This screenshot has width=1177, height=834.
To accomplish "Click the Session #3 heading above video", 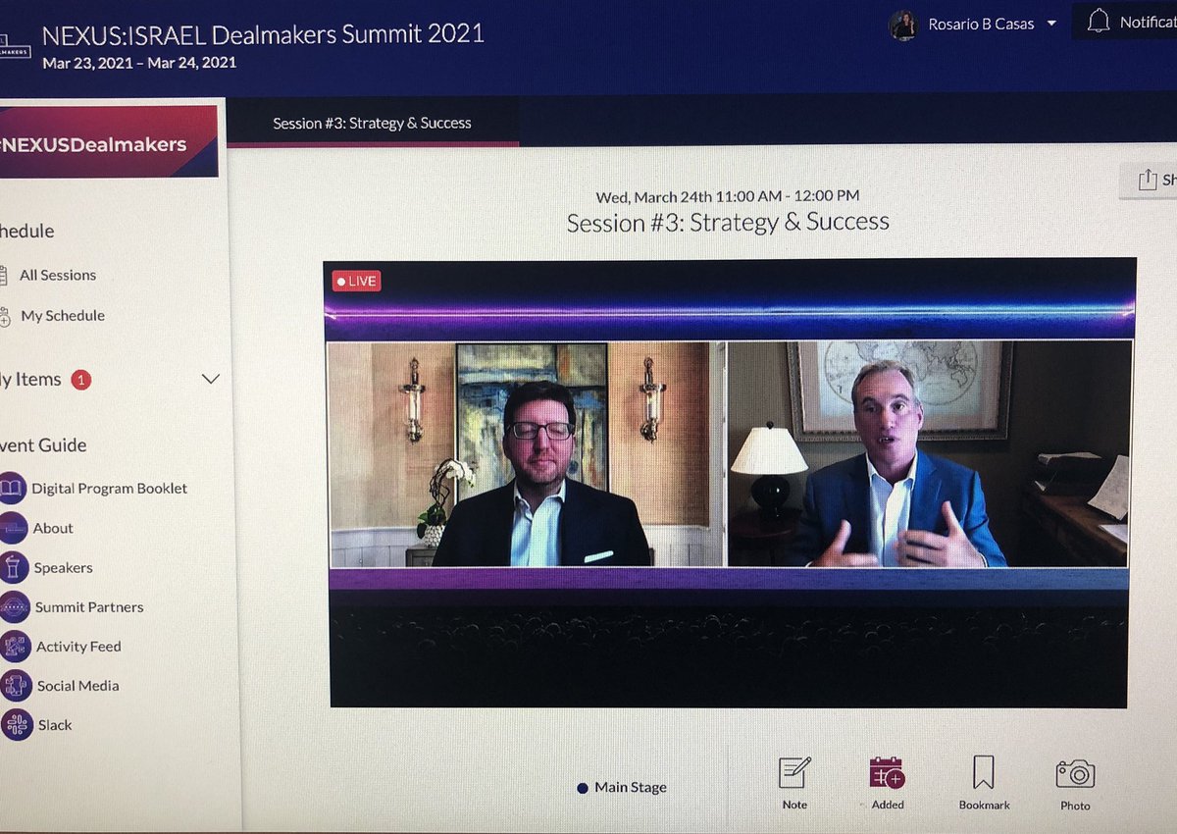I will click(x=728, y=222).
